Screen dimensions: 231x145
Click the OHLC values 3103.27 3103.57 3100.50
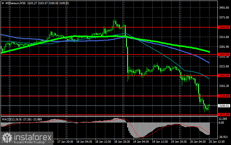click(43, 3)
